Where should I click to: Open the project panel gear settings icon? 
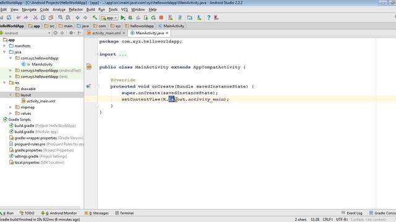(72, 33)
